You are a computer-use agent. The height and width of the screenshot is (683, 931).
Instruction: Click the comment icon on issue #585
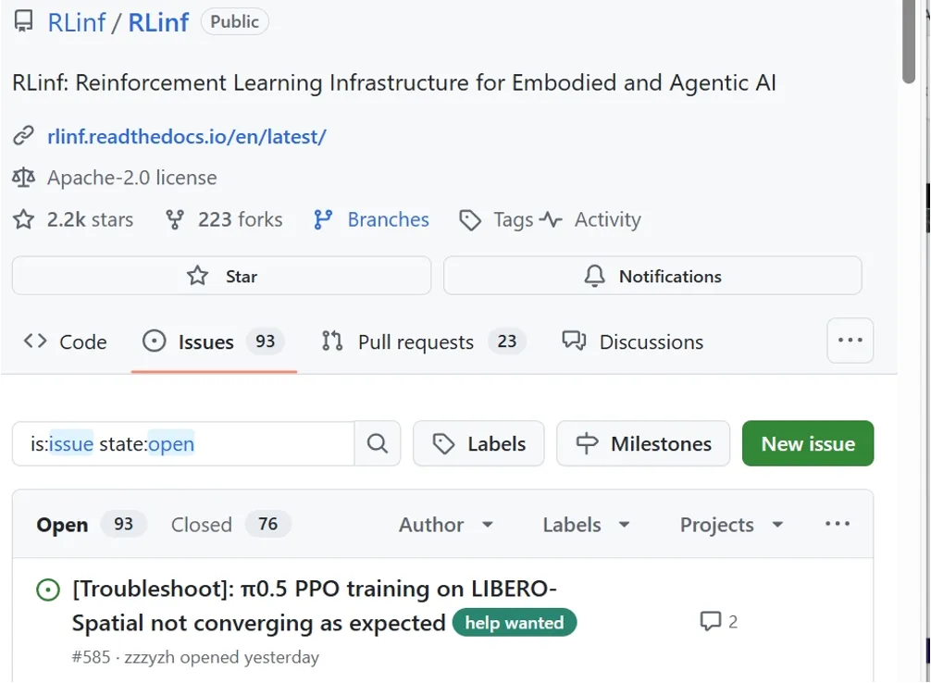click(710, 621)
